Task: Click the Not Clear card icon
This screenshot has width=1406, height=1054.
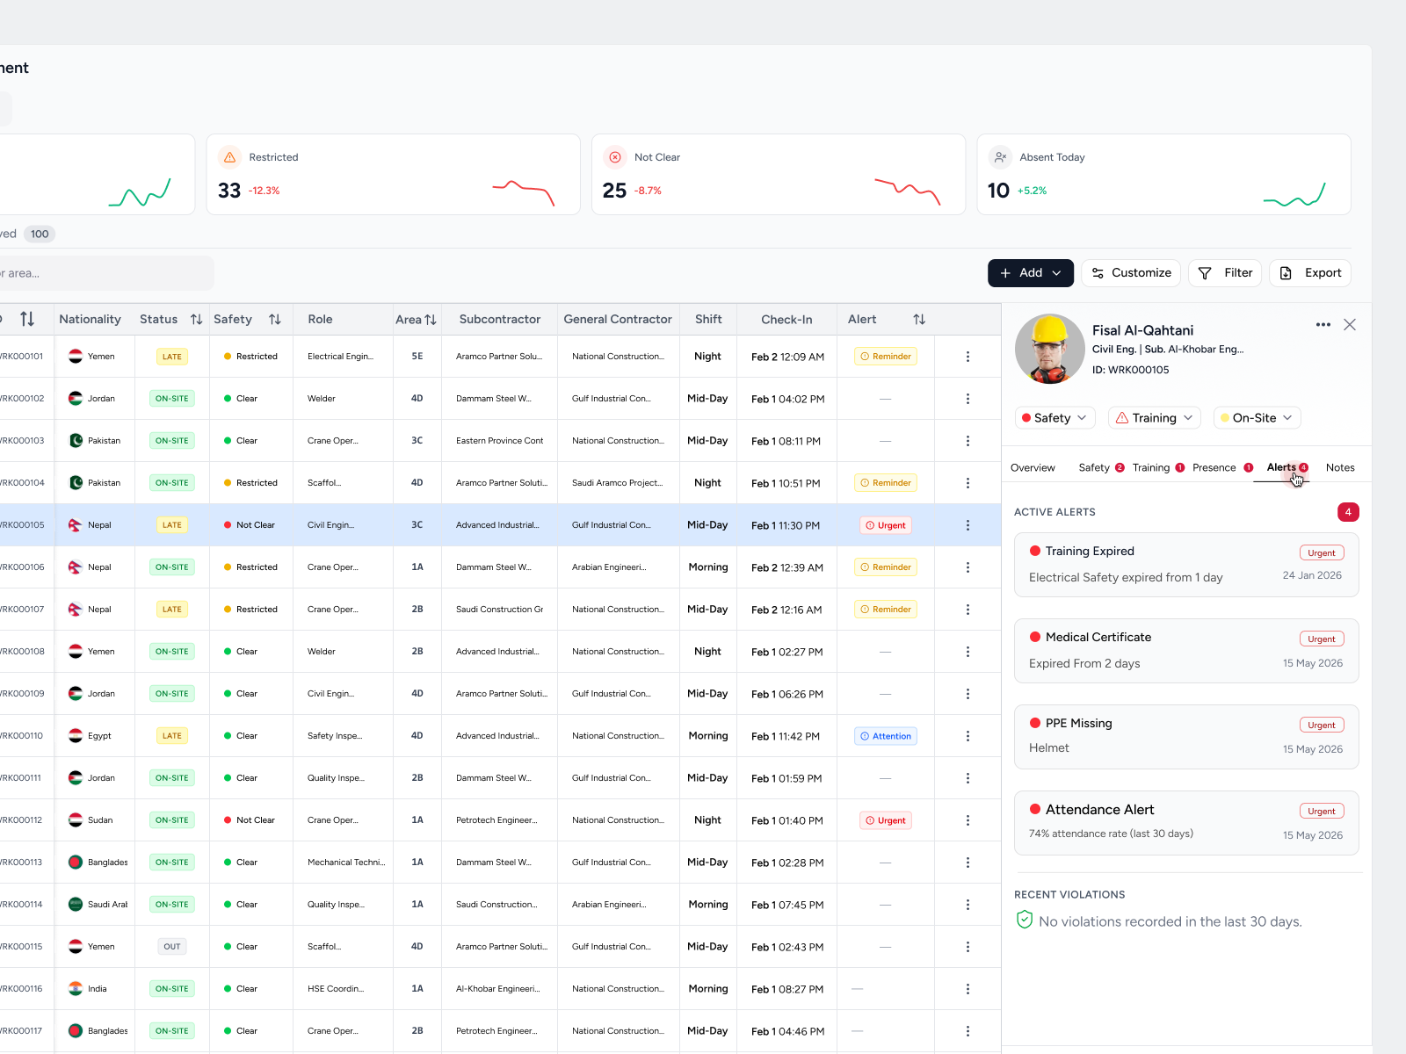Action: tap(615, 157)
